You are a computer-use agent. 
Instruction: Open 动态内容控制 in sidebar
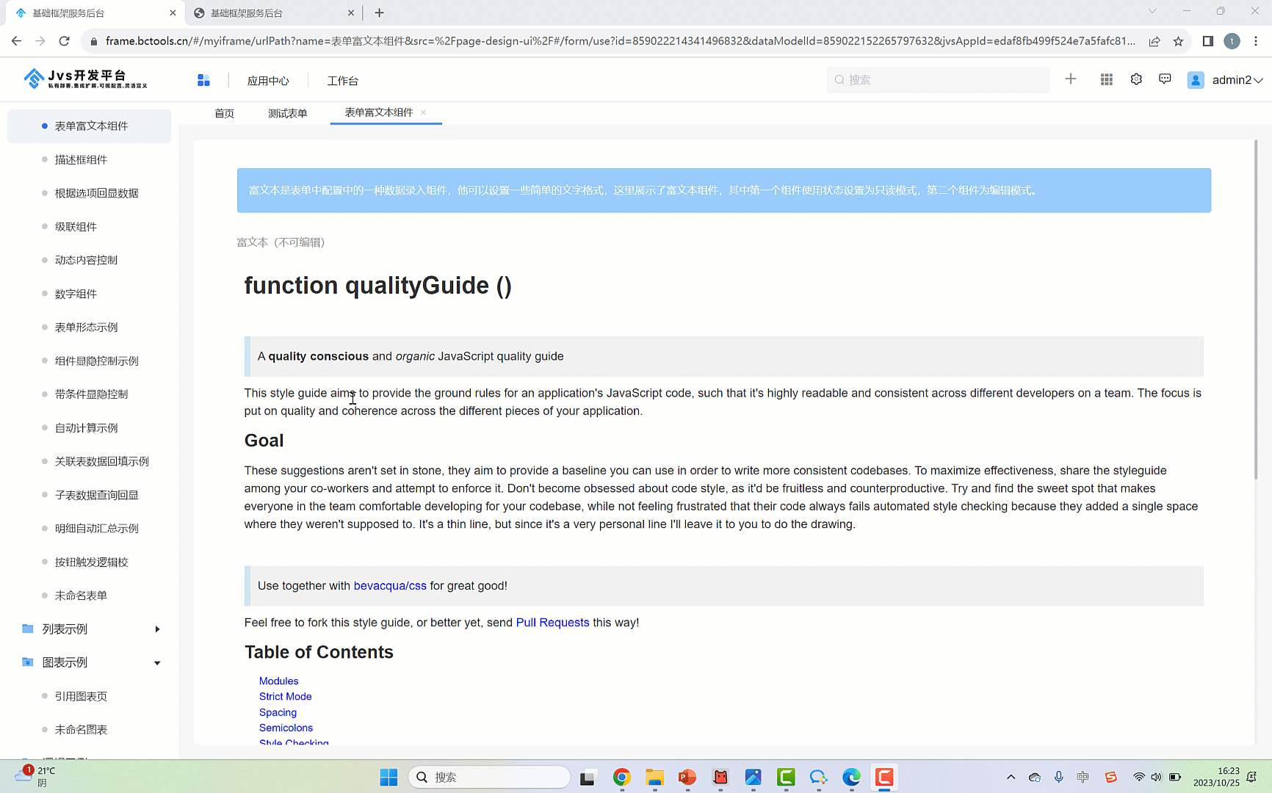tap(86, 260)
